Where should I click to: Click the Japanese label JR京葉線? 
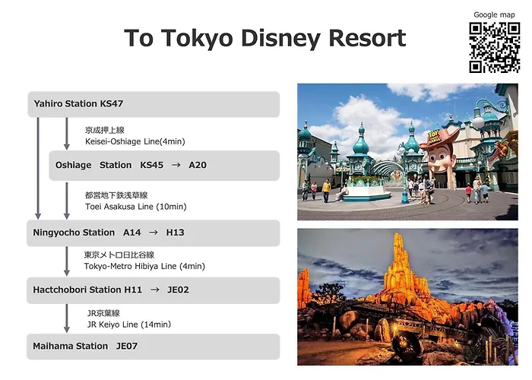[103, 313]
